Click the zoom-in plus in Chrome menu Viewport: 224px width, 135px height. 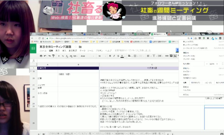point(217,63)
